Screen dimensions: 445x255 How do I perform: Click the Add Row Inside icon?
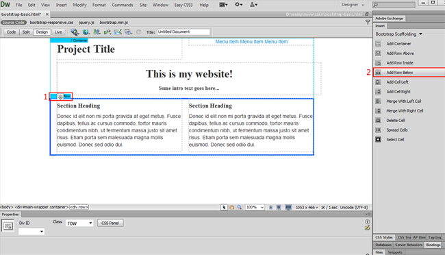(378, 63)
